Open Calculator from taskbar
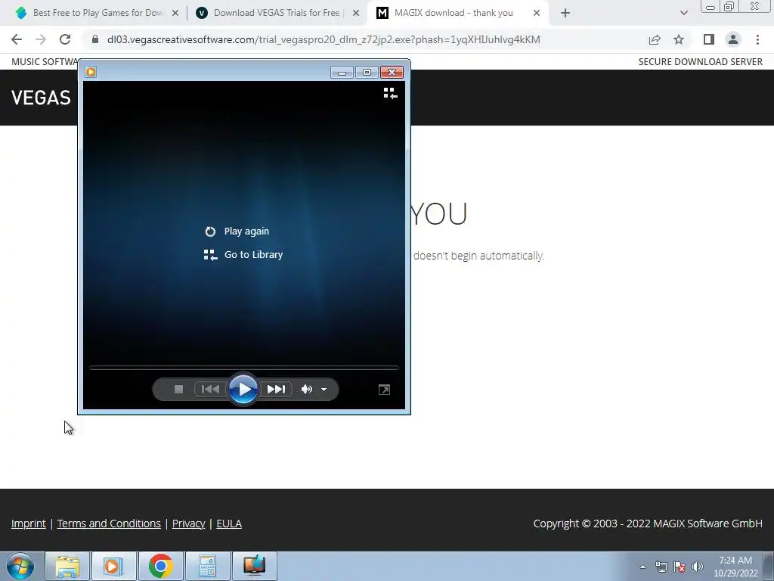This screenshot has height=581, width=774. click(x=207, y=566)
